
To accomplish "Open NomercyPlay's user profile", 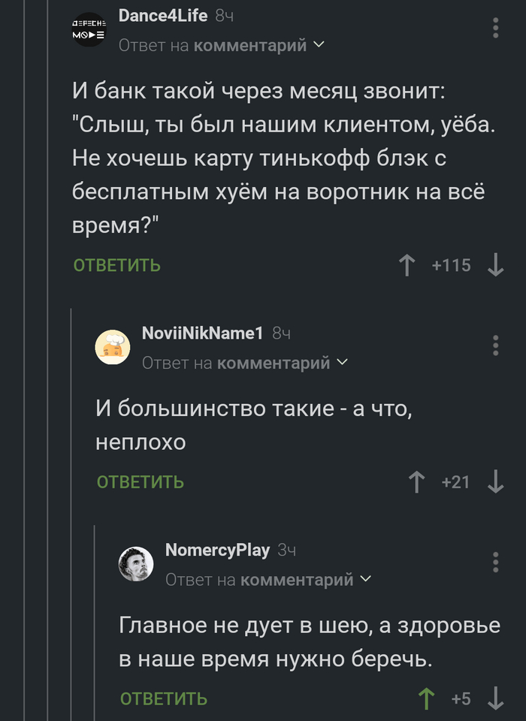I will [218, 551].
